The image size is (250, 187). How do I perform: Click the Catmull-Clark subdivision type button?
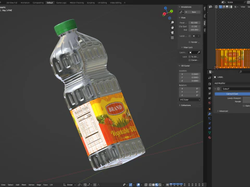(232, 94)
